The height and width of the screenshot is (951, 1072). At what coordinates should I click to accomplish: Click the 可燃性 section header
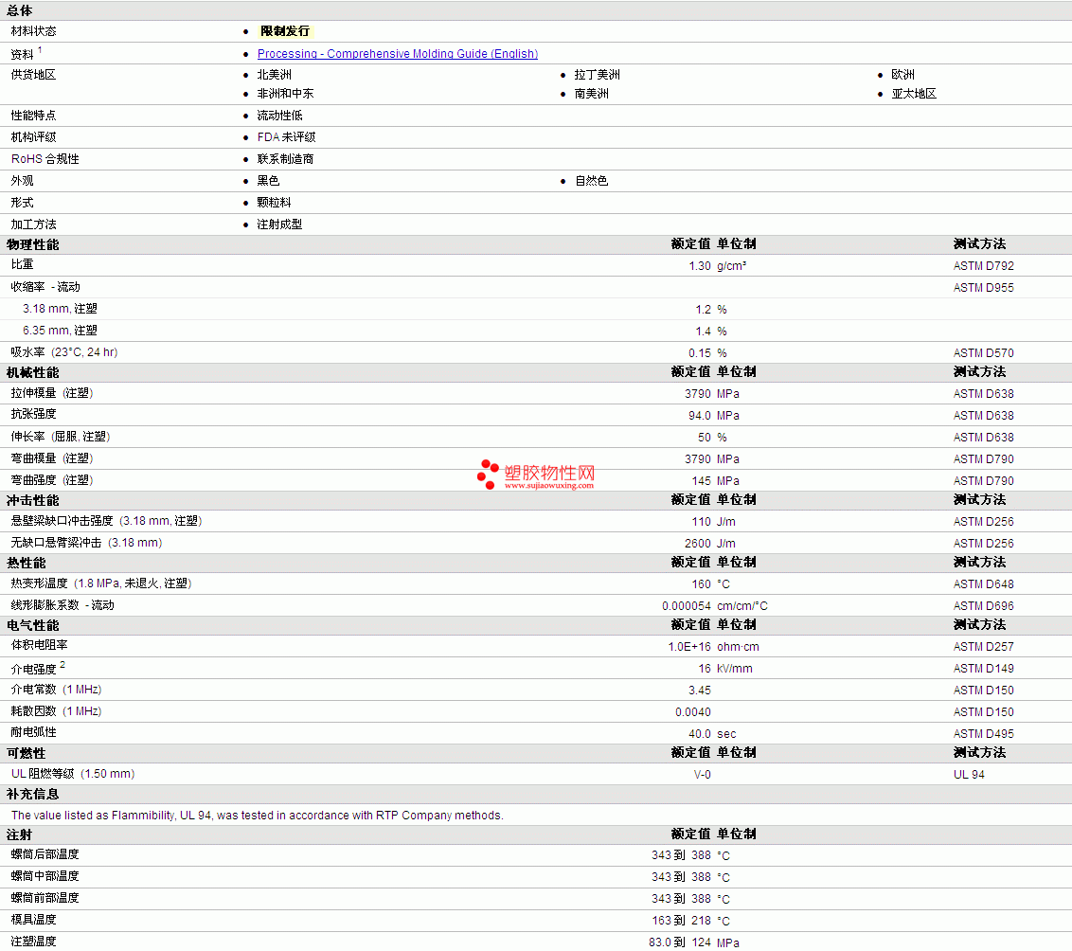point(26,753)
